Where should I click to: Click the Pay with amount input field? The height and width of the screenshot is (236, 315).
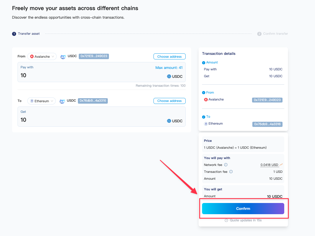tap(86, 76)
